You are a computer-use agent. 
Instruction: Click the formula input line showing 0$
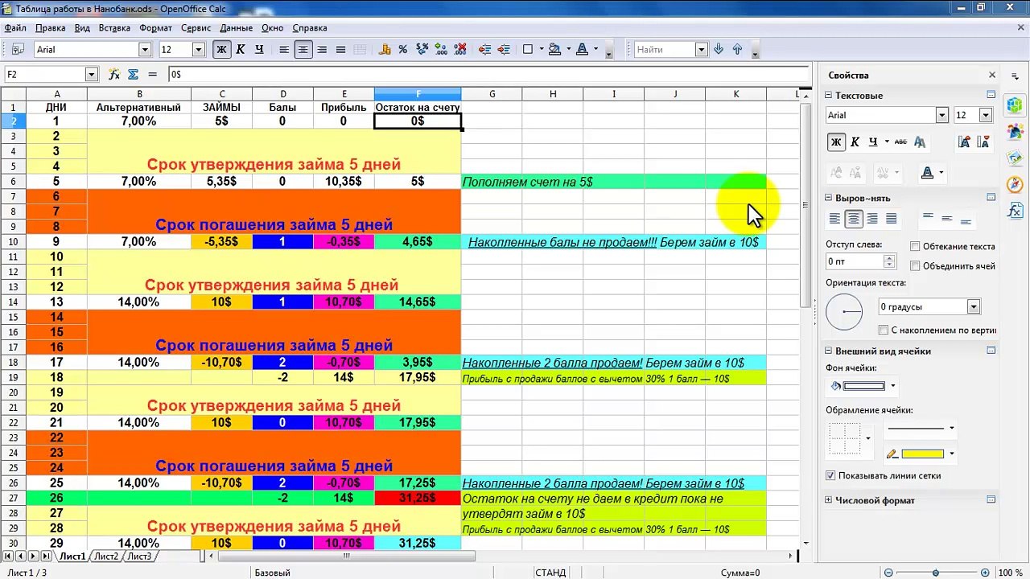click(x=488, y=74)
